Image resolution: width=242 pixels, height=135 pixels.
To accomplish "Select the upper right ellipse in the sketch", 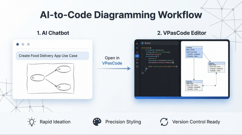I will (64, 69).
